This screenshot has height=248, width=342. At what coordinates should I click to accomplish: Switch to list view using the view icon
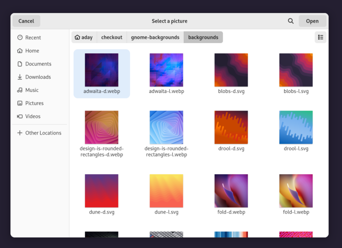pos(321,37)
